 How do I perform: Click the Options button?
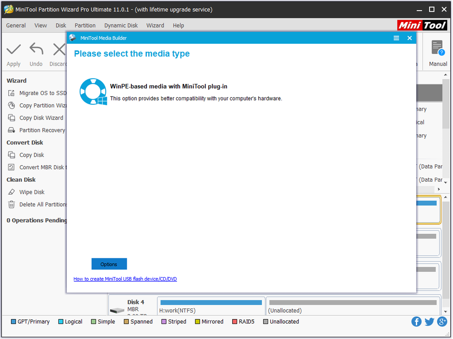pyautogui.click(x=109, y=264)
